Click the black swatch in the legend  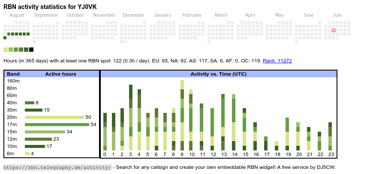coord(31,50)
